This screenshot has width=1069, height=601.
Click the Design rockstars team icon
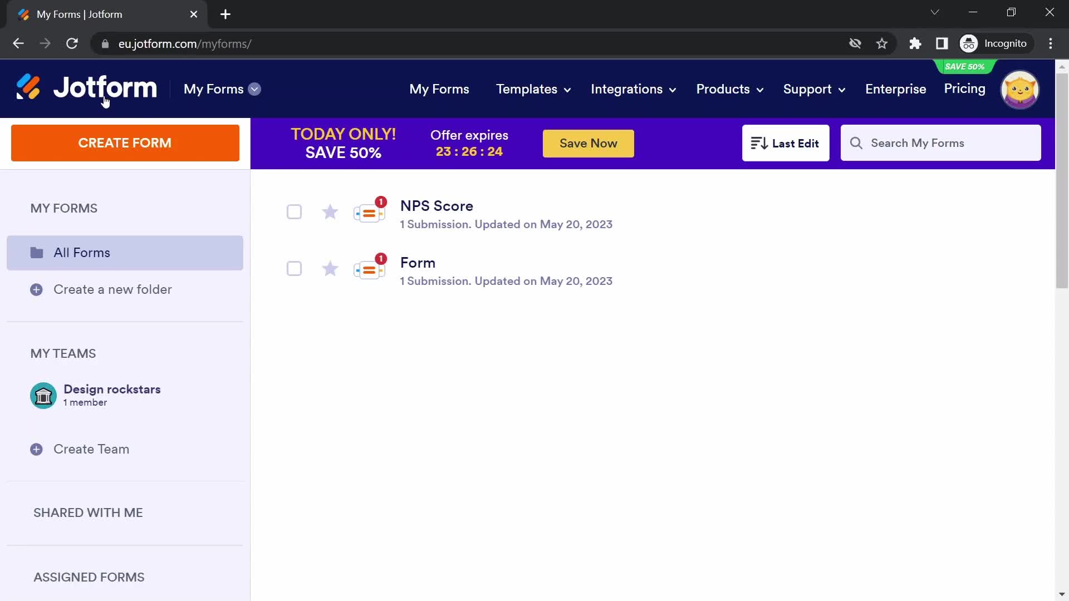point(42,396)
